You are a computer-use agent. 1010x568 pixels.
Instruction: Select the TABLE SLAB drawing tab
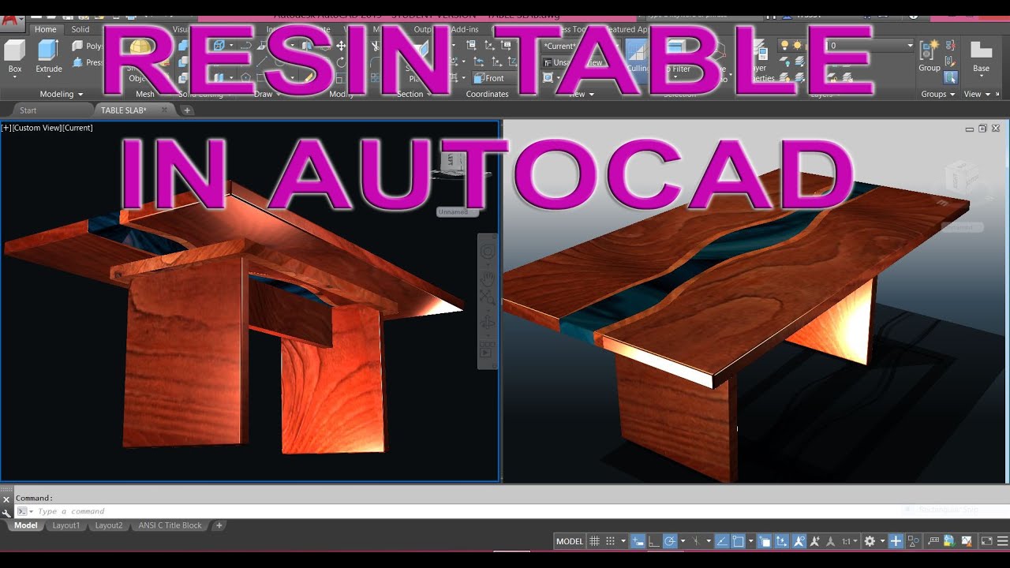point(123,110)
